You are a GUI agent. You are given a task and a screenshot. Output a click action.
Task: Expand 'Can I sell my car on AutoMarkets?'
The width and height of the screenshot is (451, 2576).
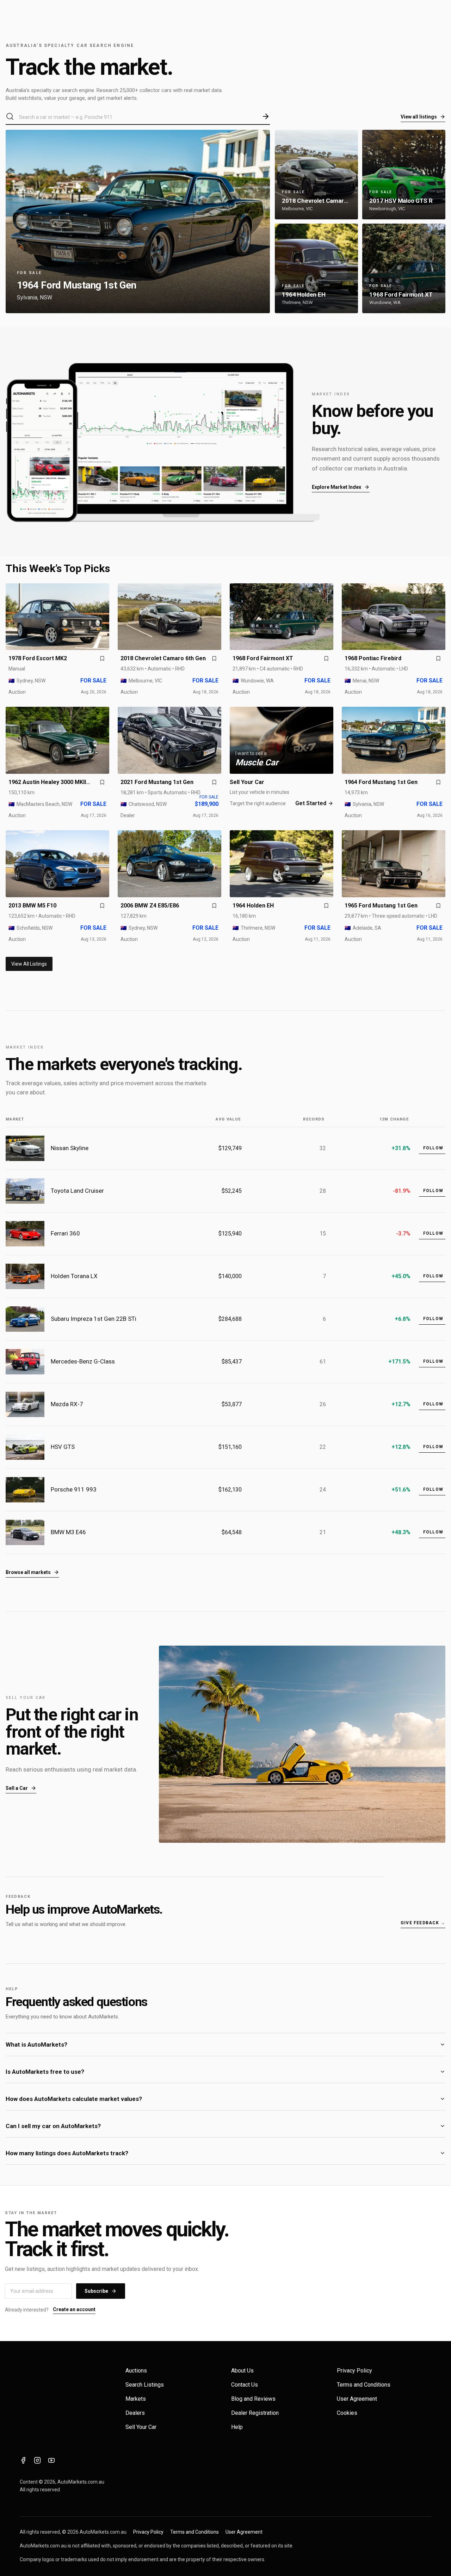(225, 2126)
